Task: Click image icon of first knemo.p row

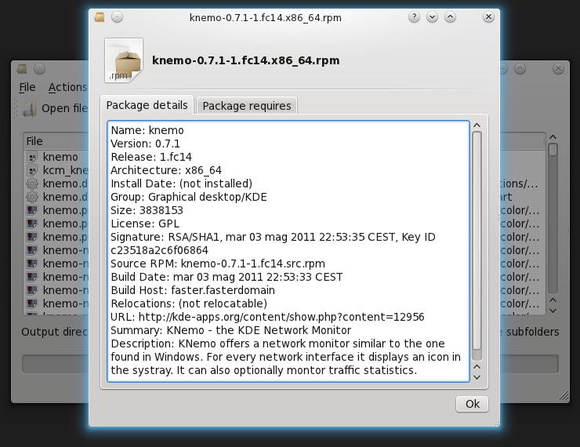Action: [x=32, y=210]
